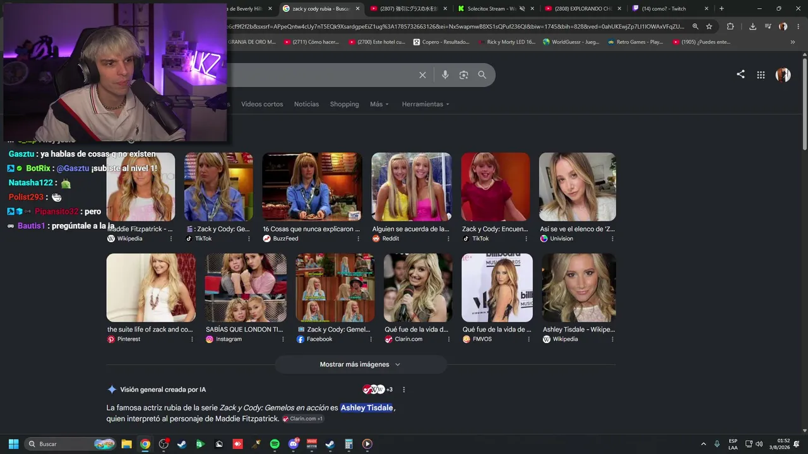This screenshot has height=454, width=808.
Task: Expand Mostrar más imágenes
Action: [360, 364]
